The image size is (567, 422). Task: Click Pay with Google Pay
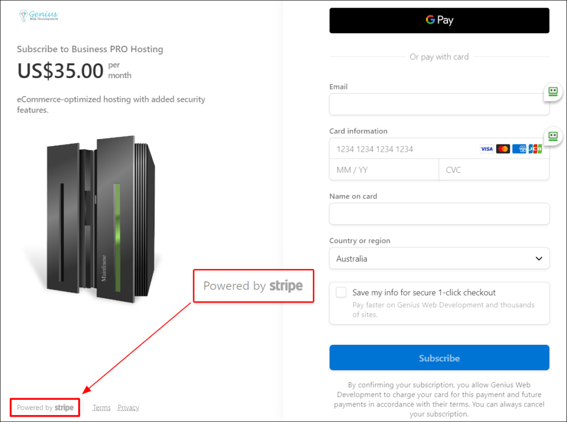tap(439, 20)
